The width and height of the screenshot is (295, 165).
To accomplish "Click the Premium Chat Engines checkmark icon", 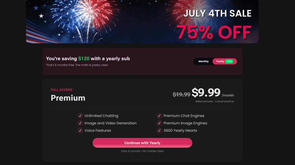I will (x=159, y=116).
